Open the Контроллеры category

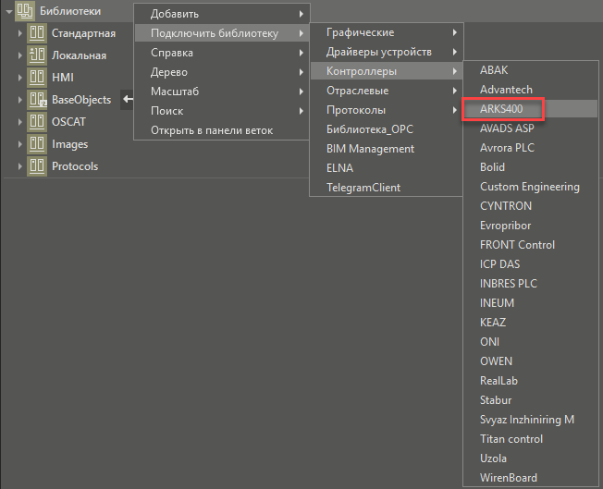coord(387,71)
